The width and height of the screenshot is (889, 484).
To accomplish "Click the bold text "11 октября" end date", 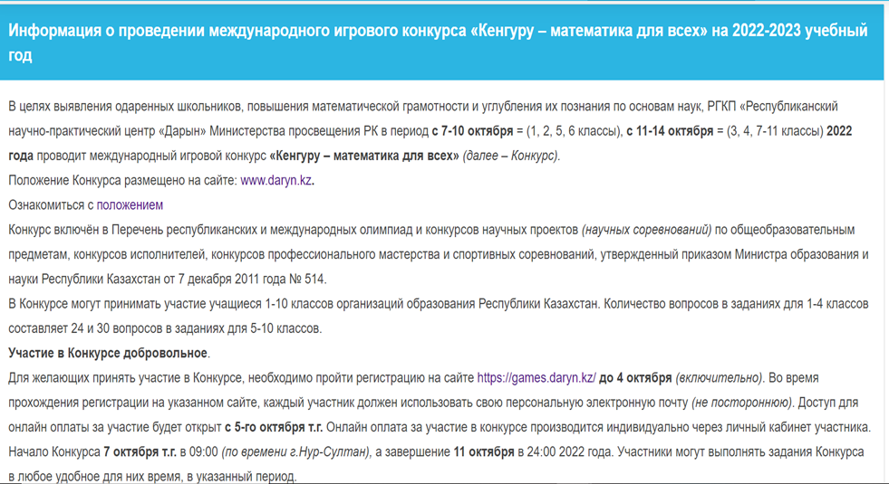I will pos(484,451).
